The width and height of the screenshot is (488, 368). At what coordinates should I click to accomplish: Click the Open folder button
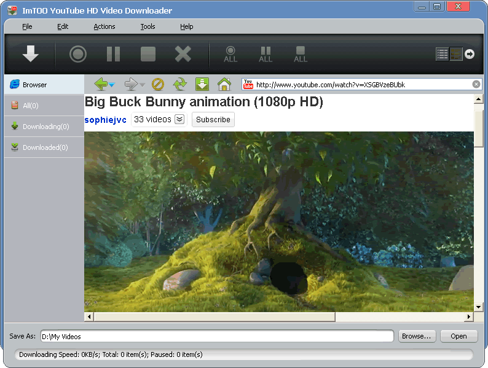[458, 336]
